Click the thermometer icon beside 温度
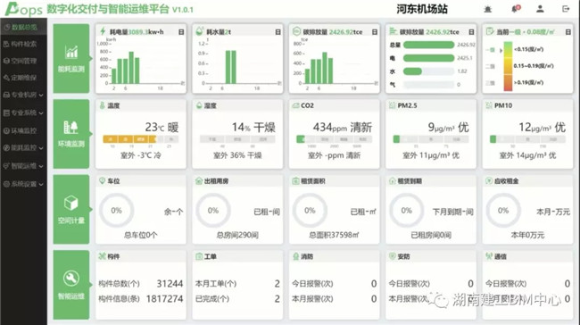This screenshot has height=325, width=580. click(102, 105)
